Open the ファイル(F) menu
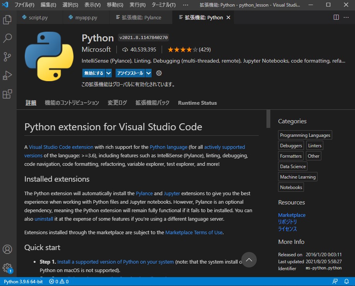This screenshot has height=286, width=355. coord(24,5)
